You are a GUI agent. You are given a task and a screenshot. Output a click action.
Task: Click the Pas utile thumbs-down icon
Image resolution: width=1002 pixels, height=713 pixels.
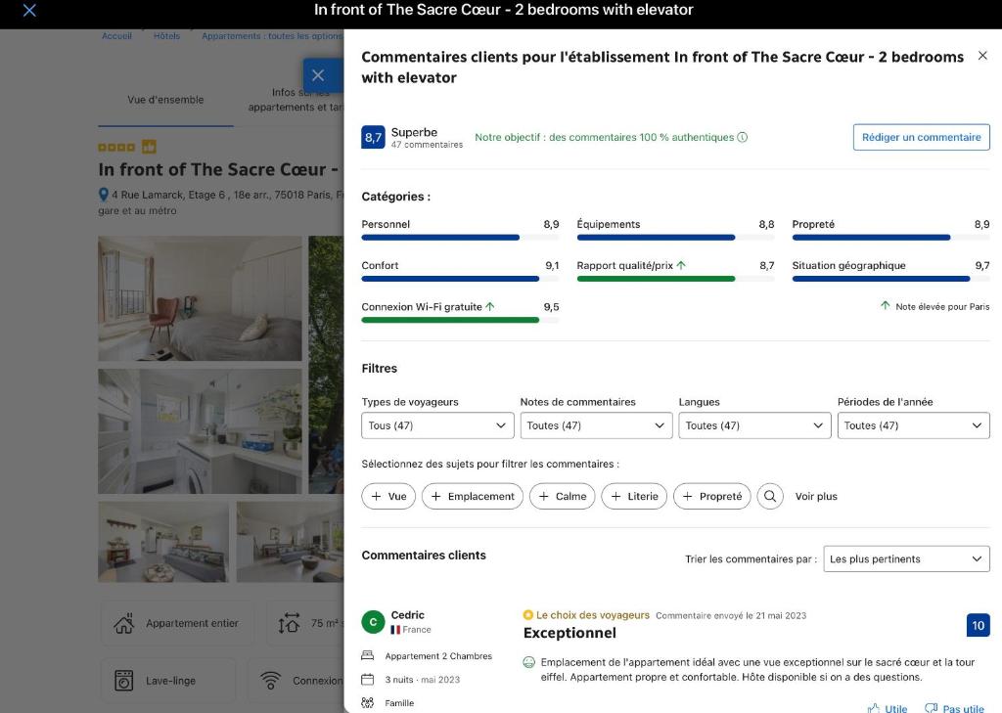(932, 708)
